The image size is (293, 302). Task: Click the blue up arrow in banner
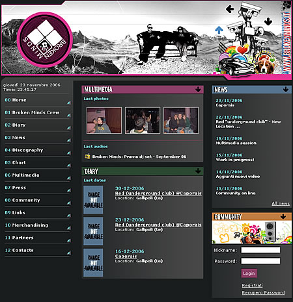(219, 30)
